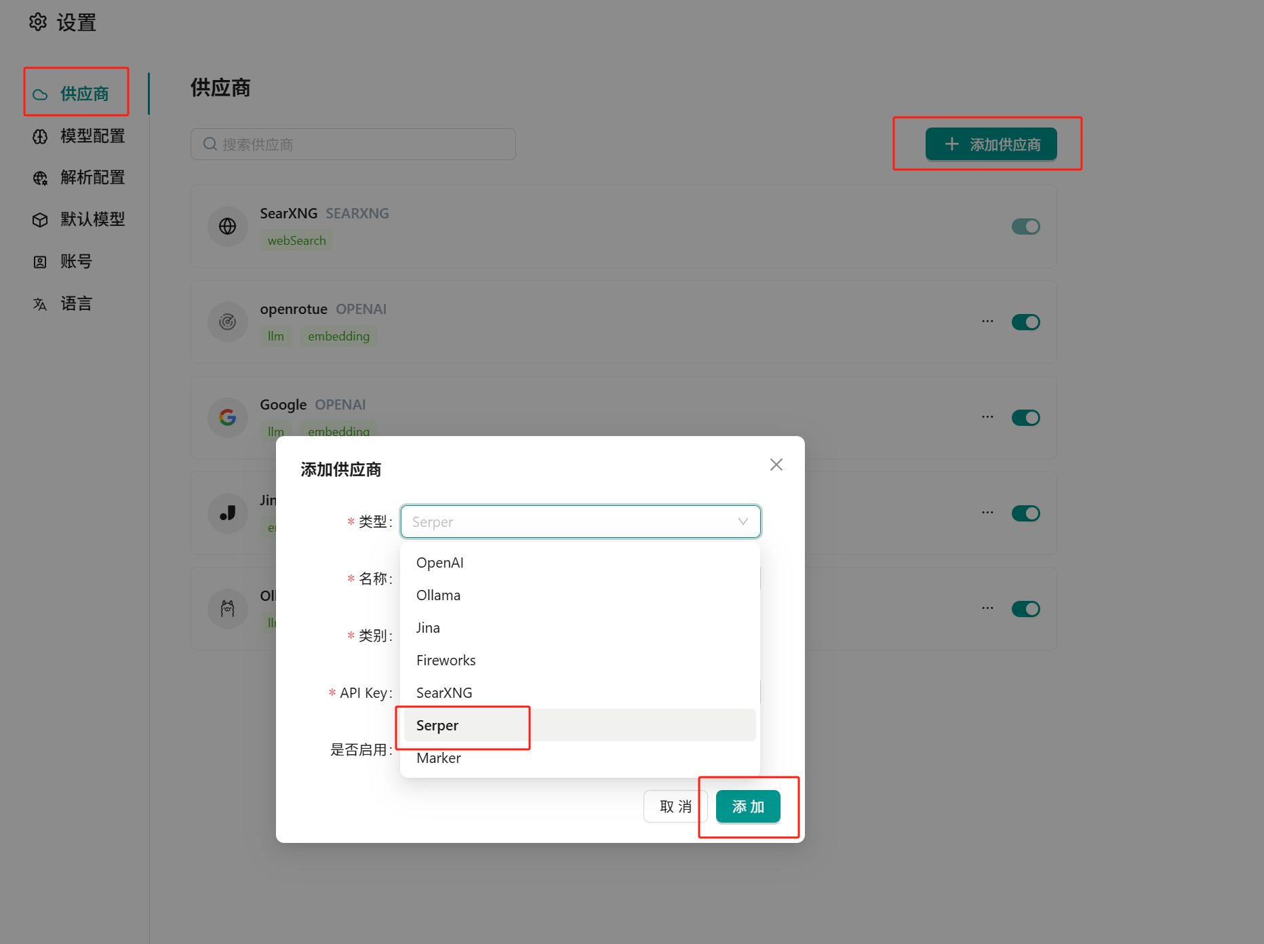Click the SearXNG globe provider icon
Image resolution: width=1264 pixels, height=944 pixels.
[x=227, y=227]
